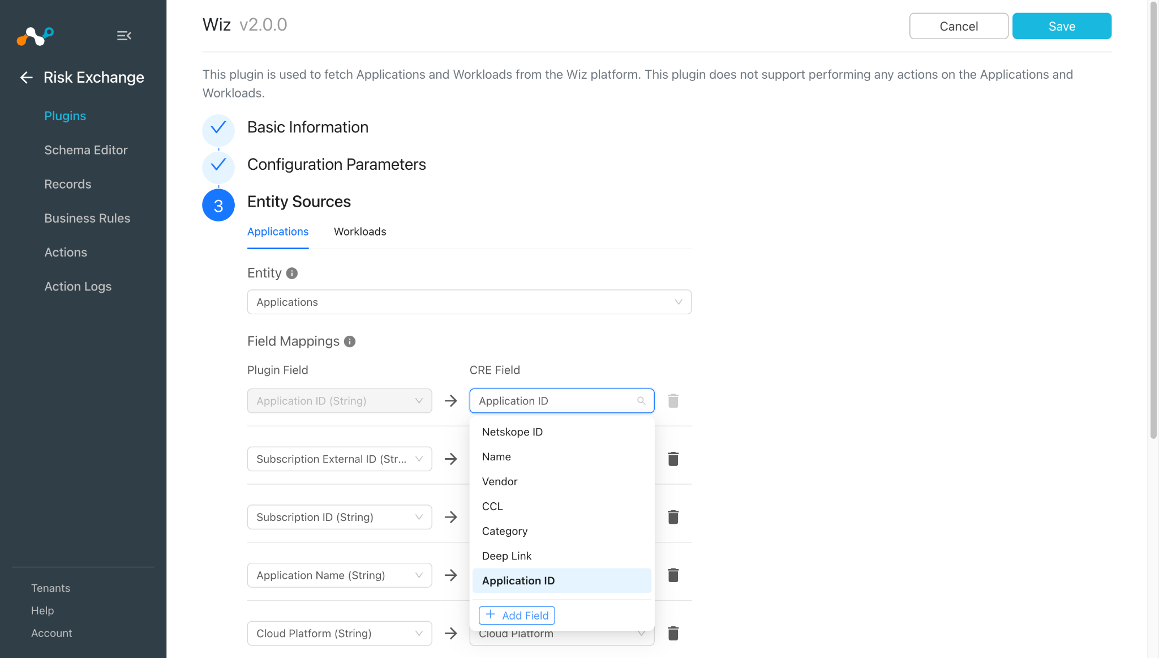1159x658 pixels.
Task: Click the Plugin Field column header
Action: coord(278,370)
